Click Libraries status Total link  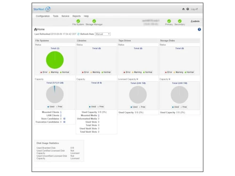coord(96,48)
